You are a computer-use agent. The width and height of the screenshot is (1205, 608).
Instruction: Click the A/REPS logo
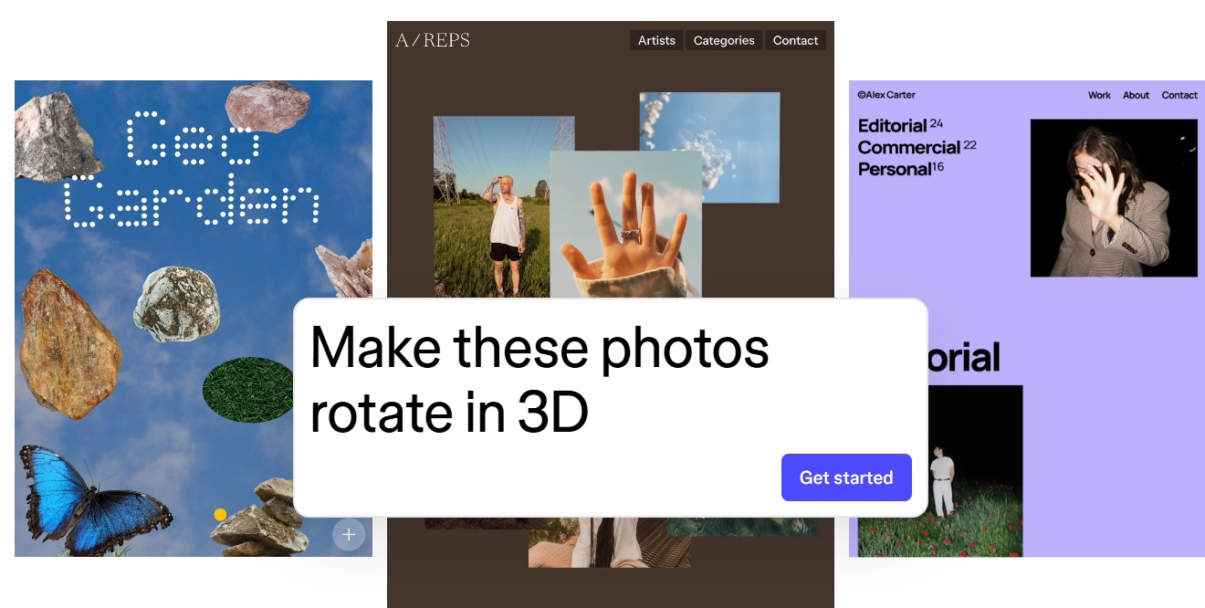click(x=433, y=40)
